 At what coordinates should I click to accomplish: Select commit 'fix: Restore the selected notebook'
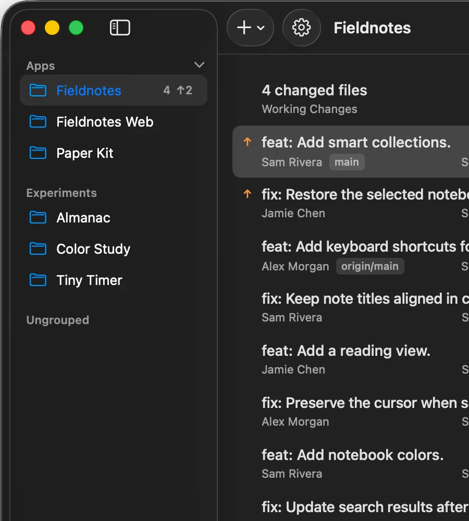(x=351, y=203)
